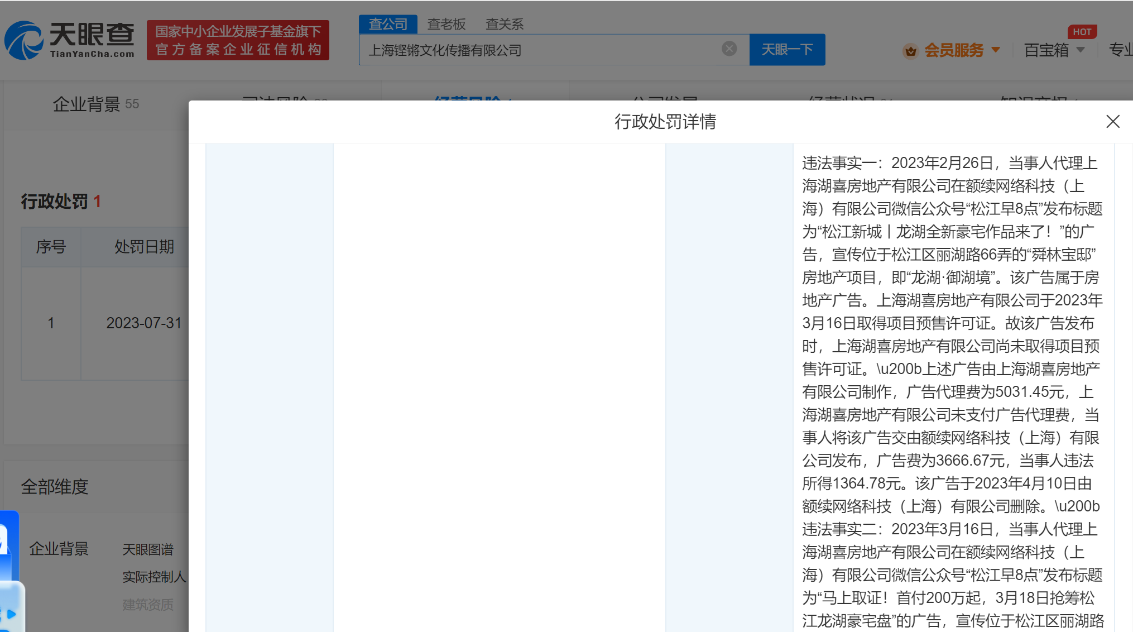Click the 天眼图谱 link
This screenshot has width=1133, height=632.
[x=148, y=549]
